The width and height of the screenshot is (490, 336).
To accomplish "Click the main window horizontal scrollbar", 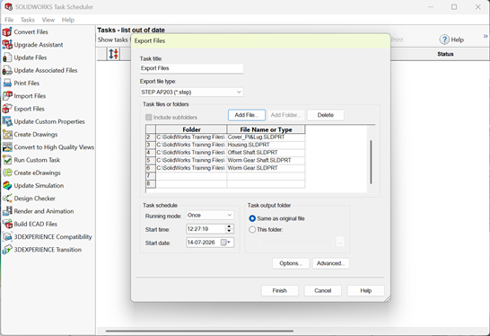I will pyautogui.click(x=199, y=331).
